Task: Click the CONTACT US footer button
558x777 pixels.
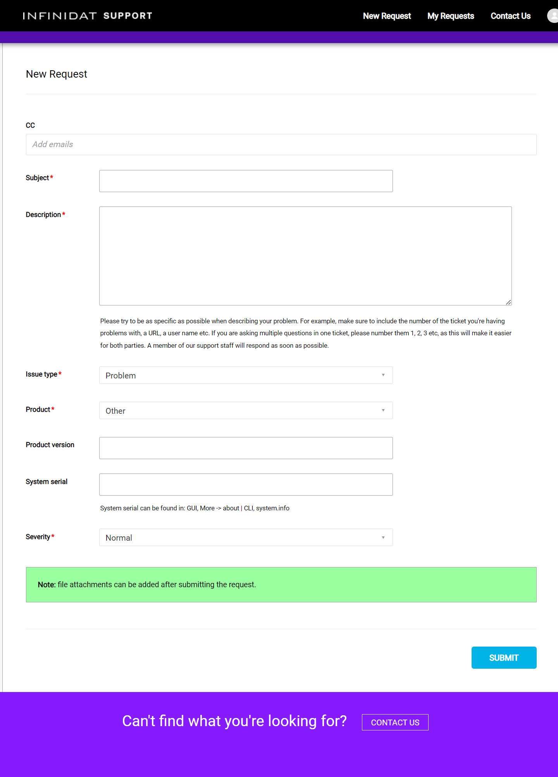Action: click(395, 722)
